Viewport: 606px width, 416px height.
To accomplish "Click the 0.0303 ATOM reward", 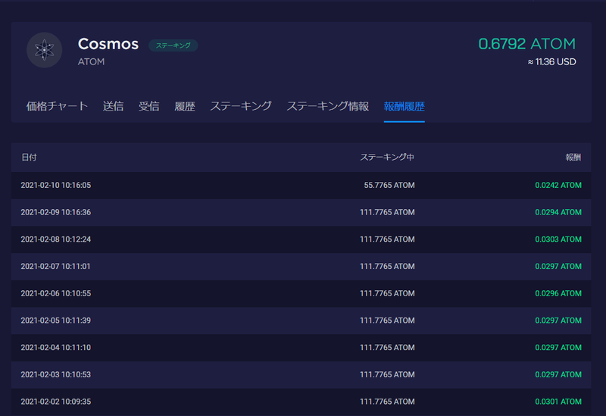I will pos(558,239).
